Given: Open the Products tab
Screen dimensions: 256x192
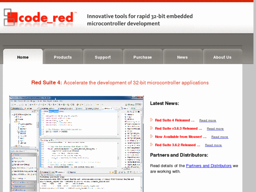Looking at the screenshot, I should click(63, 56).
